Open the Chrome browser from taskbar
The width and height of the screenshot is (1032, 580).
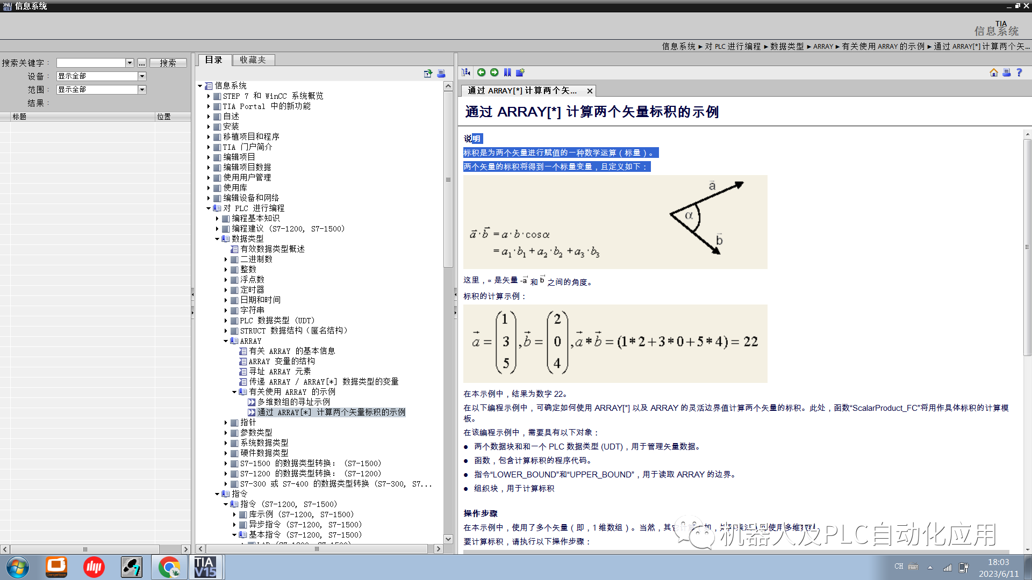[x=169, y=567]
